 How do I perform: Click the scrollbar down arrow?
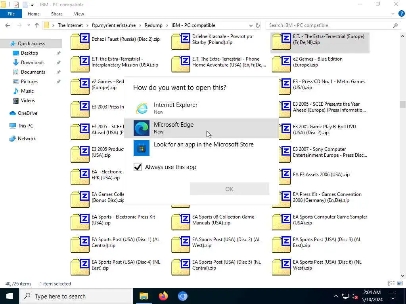(402, 275)
